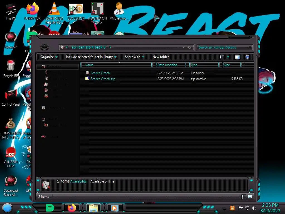Click '2 items' in the status bar
This screenshot has width=285, height=214.
click(x=44, y=197)
